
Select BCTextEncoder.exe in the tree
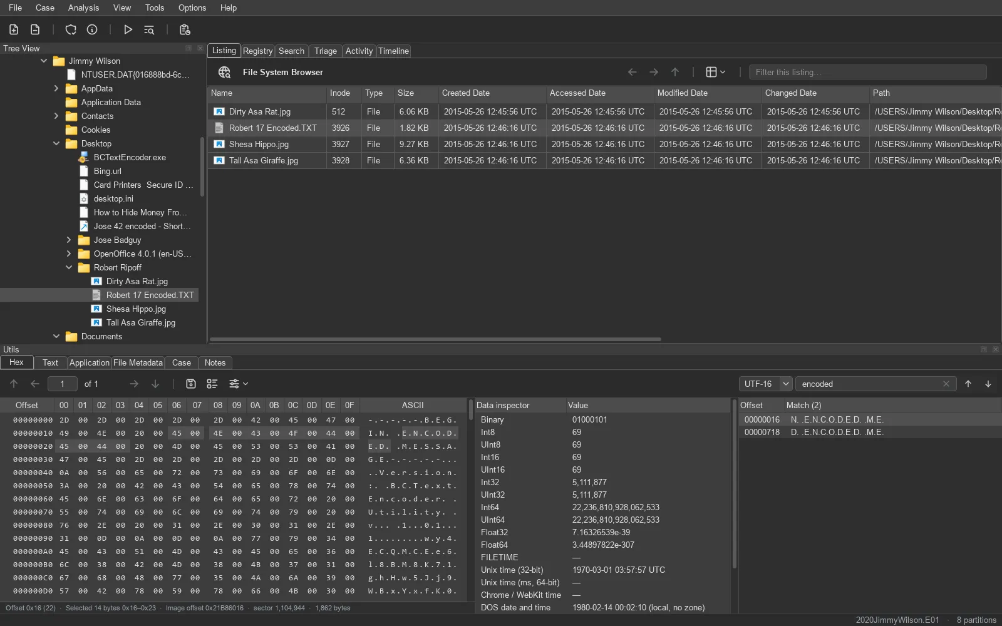pyautogui.click(x=130, y=157)
